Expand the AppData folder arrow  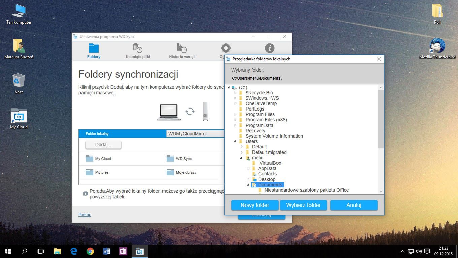tap(248, 168)
